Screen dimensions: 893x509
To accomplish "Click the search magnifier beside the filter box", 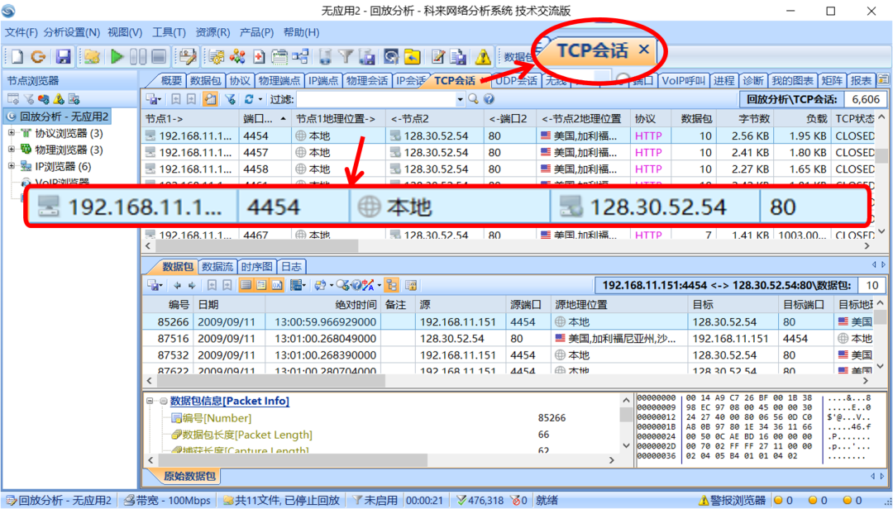I will [x=473, y=99].
